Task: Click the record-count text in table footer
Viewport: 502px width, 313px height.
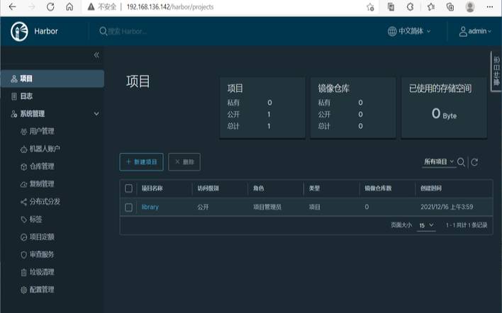Action: coord(467,225)
